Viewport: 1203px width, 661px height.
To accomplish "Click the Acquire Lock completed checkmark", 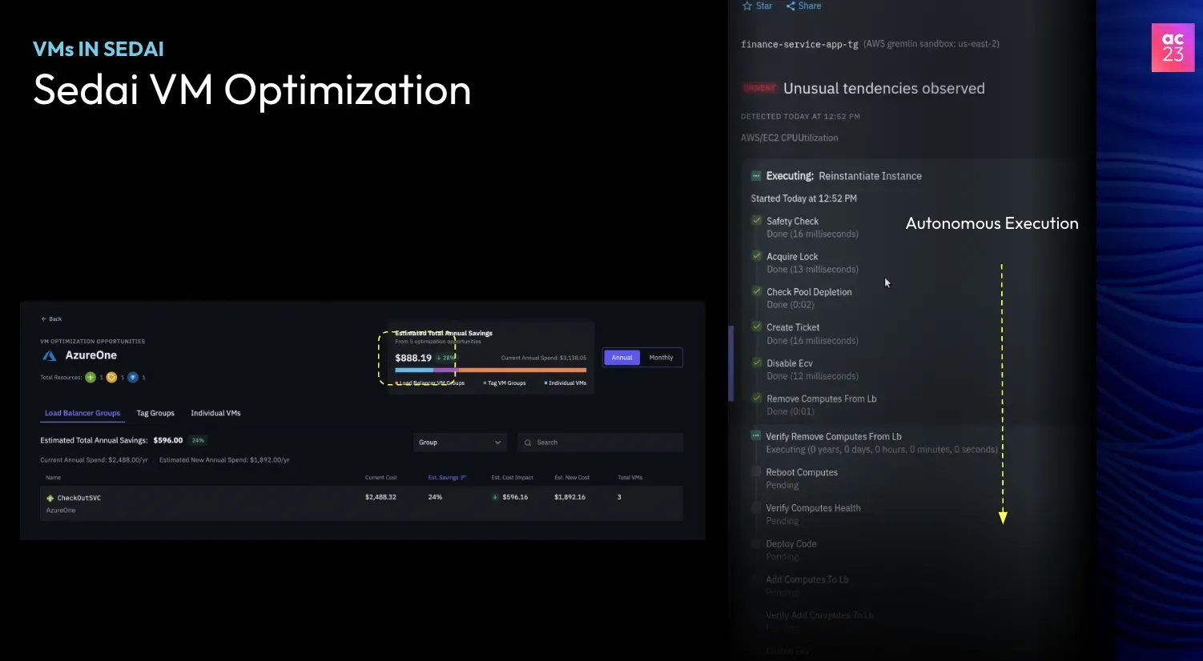I will coord(757,256).
